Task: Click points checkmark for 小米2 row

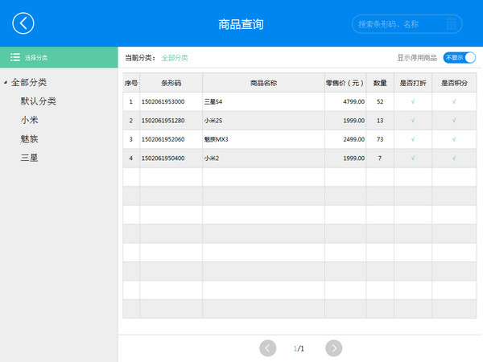Action: 454,158
